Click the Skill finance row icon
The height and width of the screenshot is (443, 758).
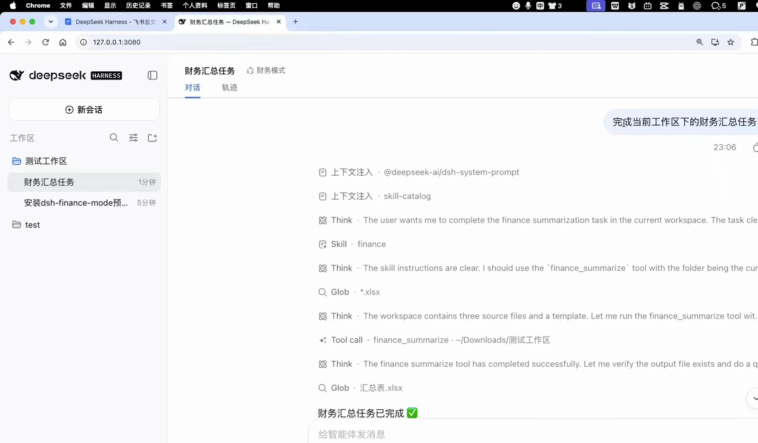pos(323,244)
